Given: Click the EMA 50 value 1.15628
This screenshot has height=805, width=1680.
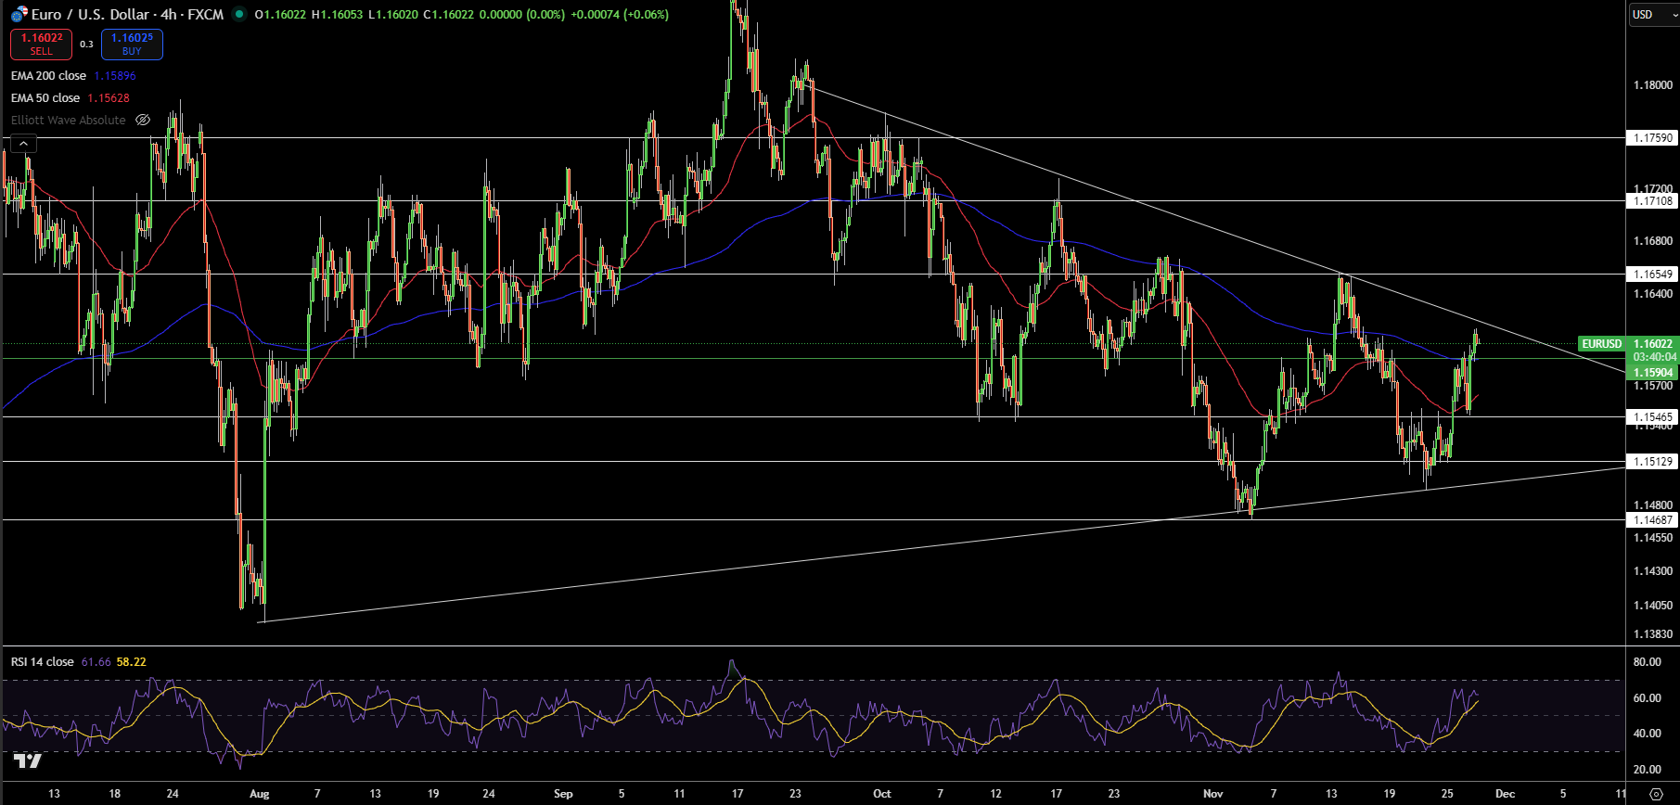Looking at the screenshot, I should (x=109, y=97).
